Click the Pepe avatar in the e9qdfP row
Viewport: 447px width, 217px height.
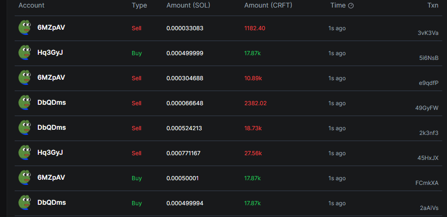point(25,78)
